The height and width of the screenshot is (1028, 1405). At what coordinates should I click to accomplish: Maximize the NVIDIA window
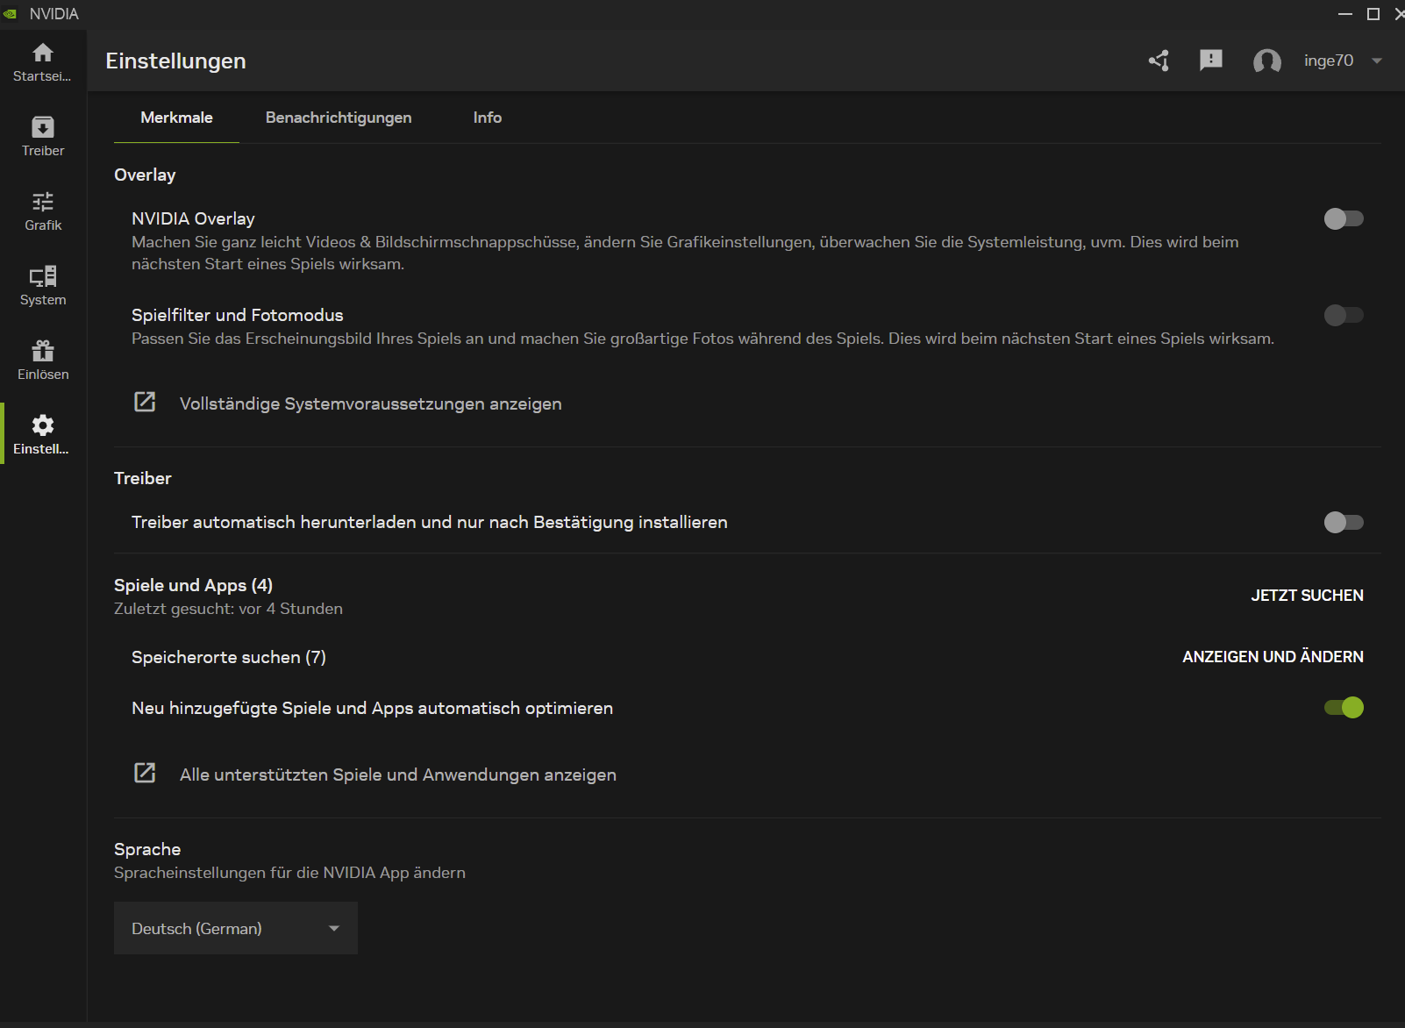(1373, 14)
